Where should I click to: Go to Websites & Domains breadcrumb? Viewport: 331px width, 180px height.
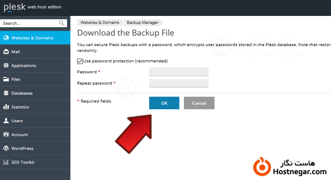(100, 23)
